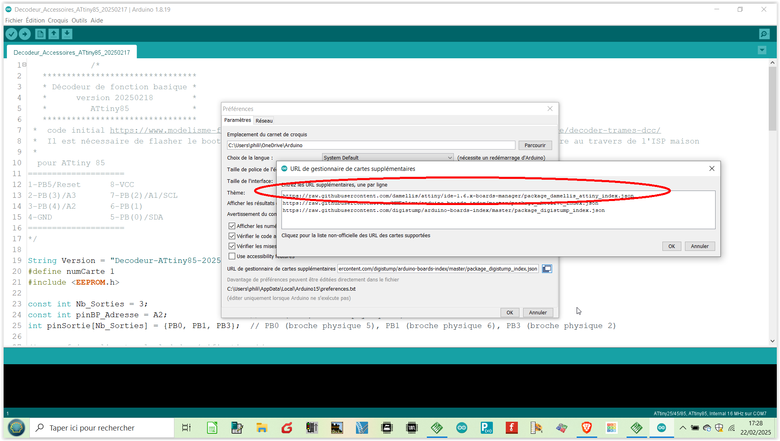Open the steam locomotive taskbar app
The width and height of the screenshot is (780, 441).
(337, 428)
